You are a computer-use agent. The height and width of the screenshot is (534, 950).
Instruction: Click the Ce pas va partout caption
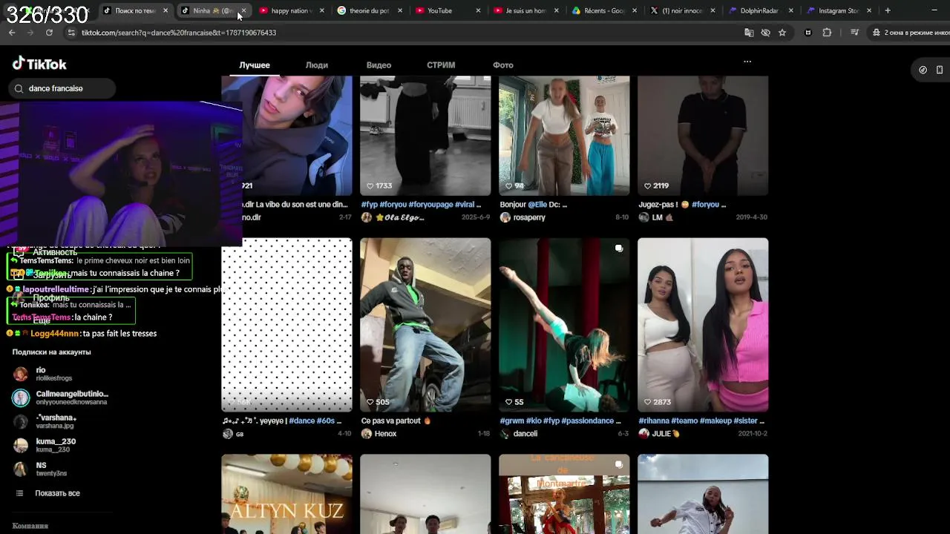click(x=391, y=421)
